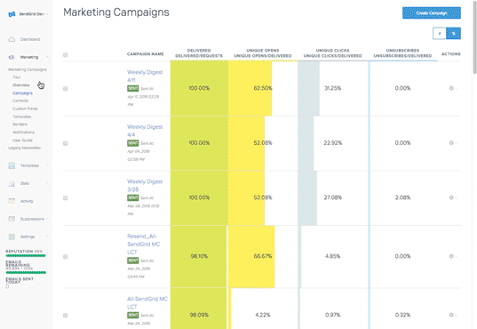Open actions gear for Weekly Digest 4/11
477x329 pixels.
tap(453, 88)
